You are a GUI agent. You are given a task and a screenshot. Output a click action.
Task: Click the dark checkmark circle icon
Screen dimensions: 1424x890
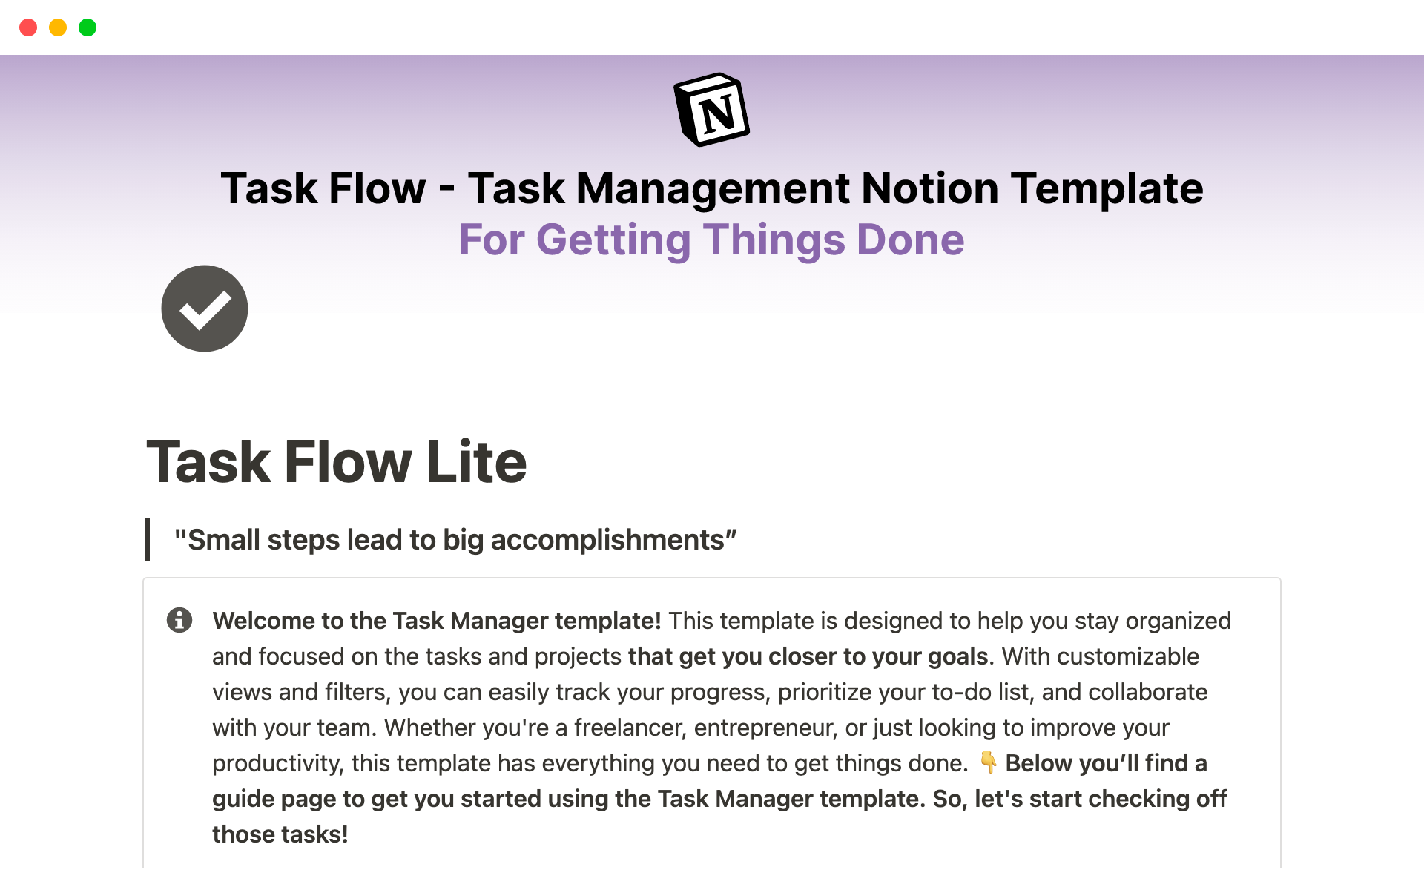pos(203,310)
